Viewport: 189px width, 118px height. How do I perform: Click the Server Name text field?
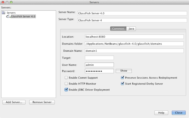pyautogui.click(x=132, y=13)
